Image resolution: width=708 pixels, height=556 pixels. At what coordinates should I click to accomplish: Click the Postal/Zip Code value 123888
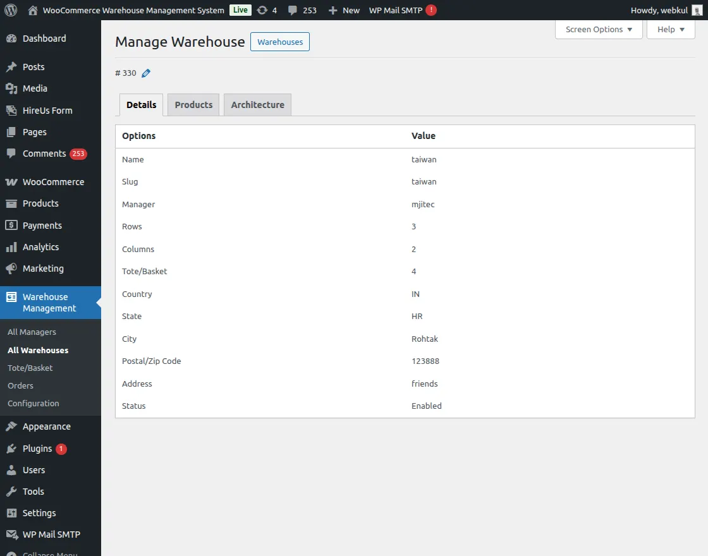click(425, 361)
